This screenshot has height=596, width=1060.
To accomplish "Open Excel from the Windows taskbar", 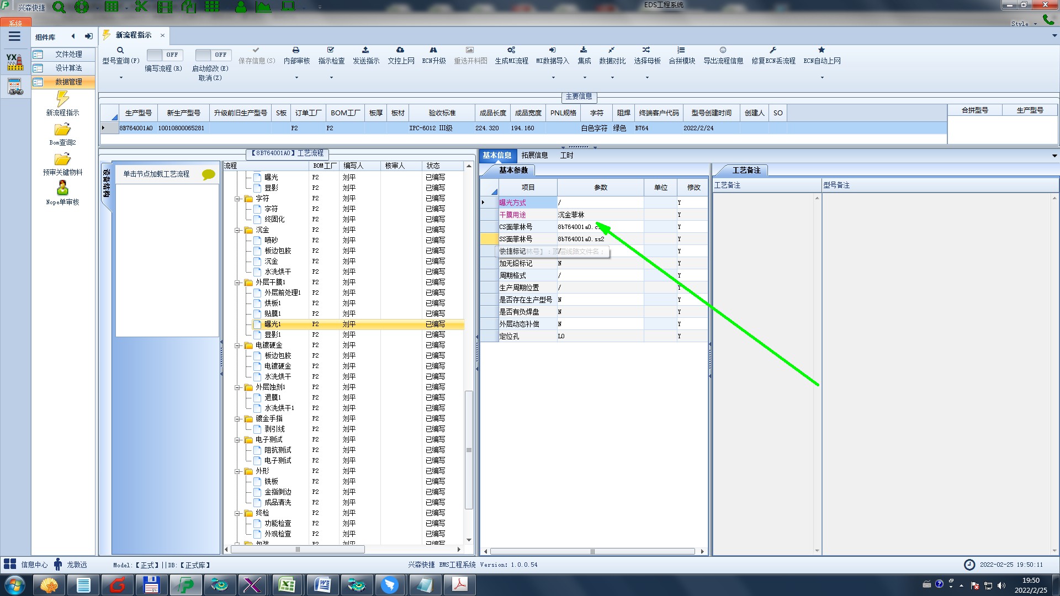I will pos(287,585).
